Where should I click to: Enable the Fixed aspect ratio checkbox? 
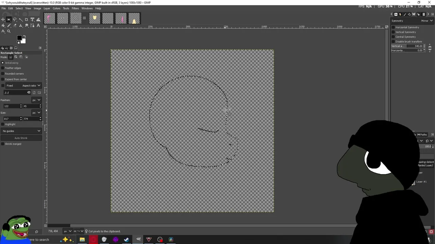(2, 86)
